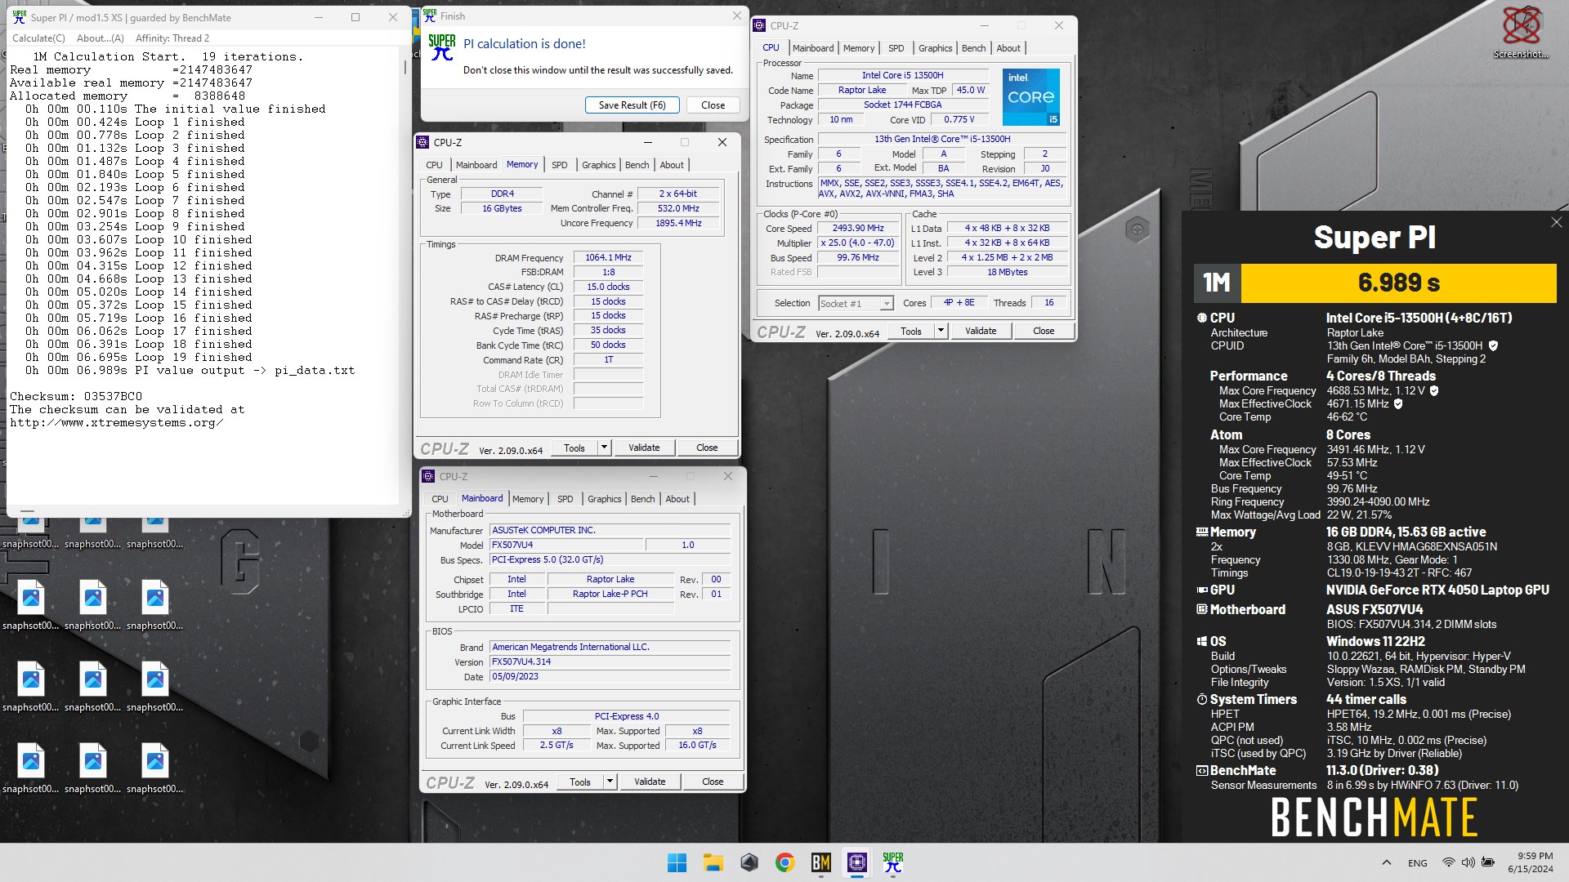
Task: Open the Calculate(C) menu in Super PI
Action: coord(38,38)
